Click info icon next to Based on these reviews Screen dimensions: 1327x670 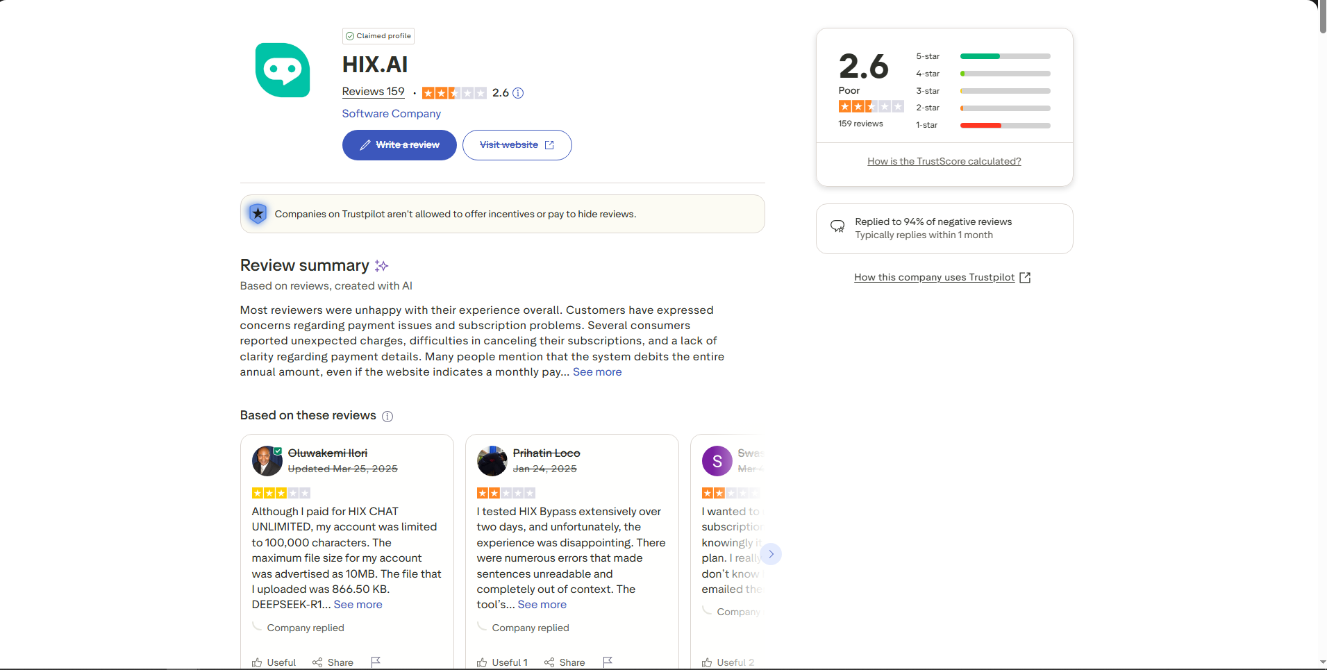(387, 417)
